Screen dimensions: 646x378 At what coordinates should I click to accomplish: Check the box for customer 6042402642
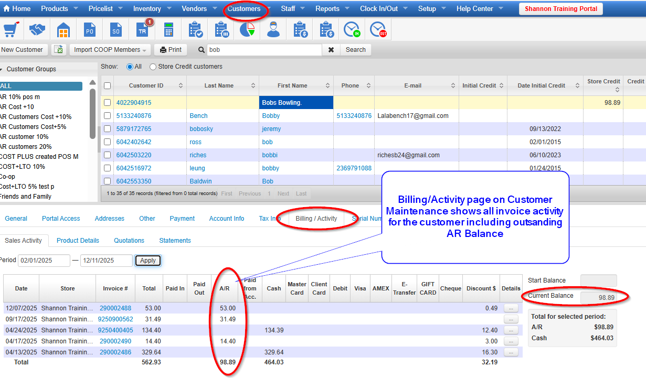(107, 142)
